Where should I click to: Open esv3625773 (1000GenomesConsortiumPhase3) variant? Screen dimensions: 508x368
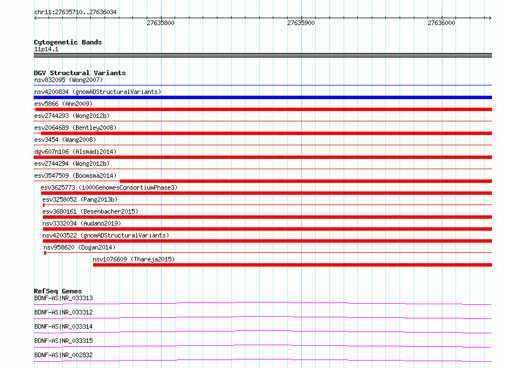click(109, 187)
